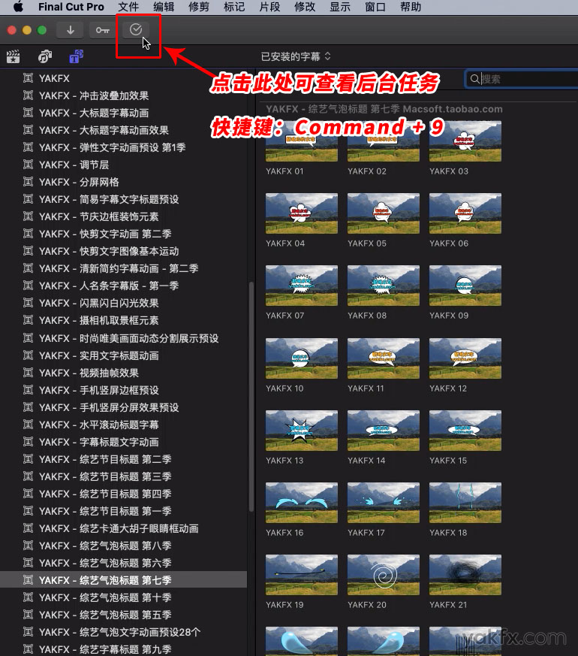Select YAKFX - 综艺卡通大胡子眼睛框动画
Image resolution: width=578 pixels, height=656 pixels.
tap(123, 528)
